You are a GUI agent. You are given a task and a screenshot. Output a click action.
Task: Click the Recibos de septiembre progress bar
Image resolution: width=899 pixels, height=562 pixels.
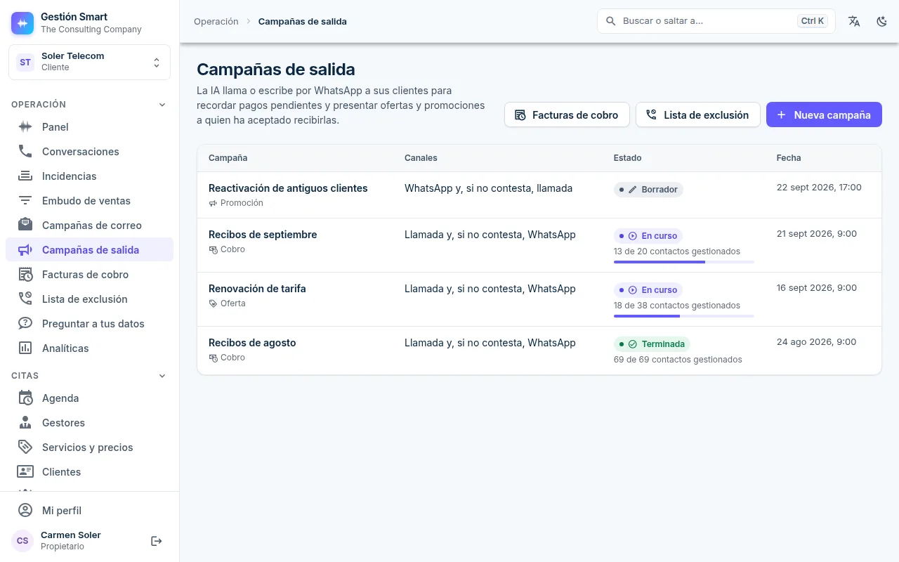coord(684,262)
